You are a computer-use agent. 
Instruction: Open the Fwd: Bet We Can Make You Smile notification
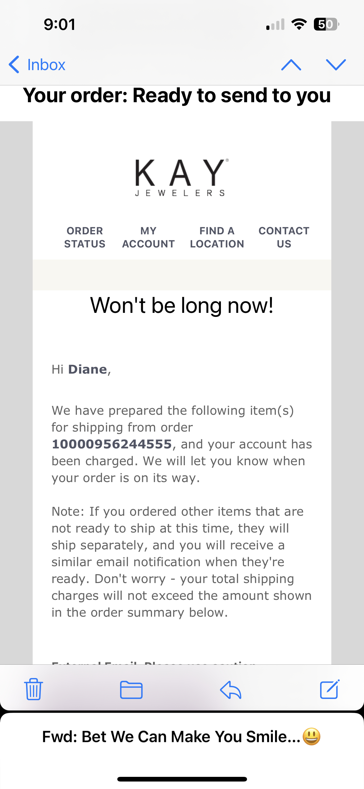pos(182,737)
